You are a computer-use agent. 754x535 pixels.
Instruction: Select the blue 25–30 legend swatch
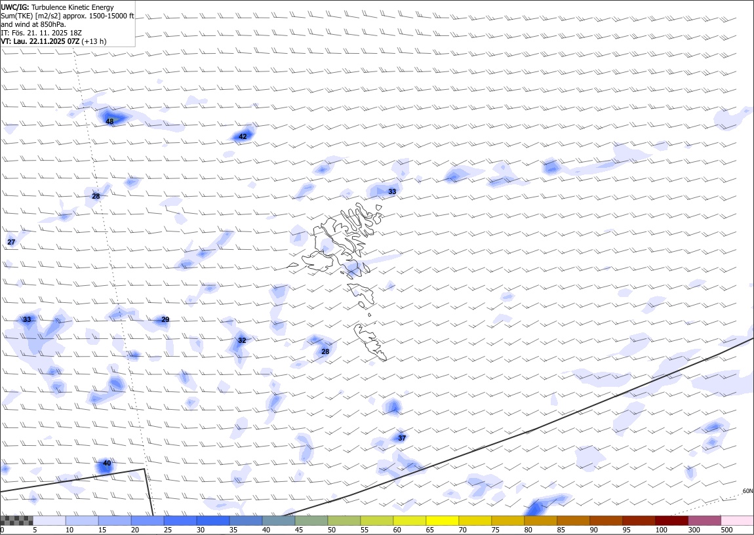pyautogui.click(x=180, y=521)
